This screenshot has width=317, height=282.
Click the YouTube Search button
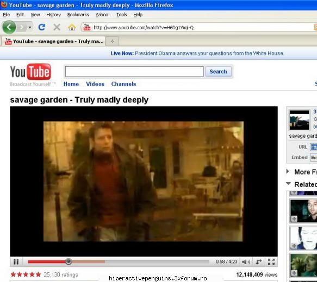(218, 72)
